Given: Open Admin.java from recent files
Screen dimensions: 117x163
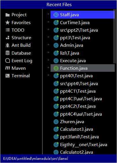Looking at the screenshot, I should click(83, 45).
